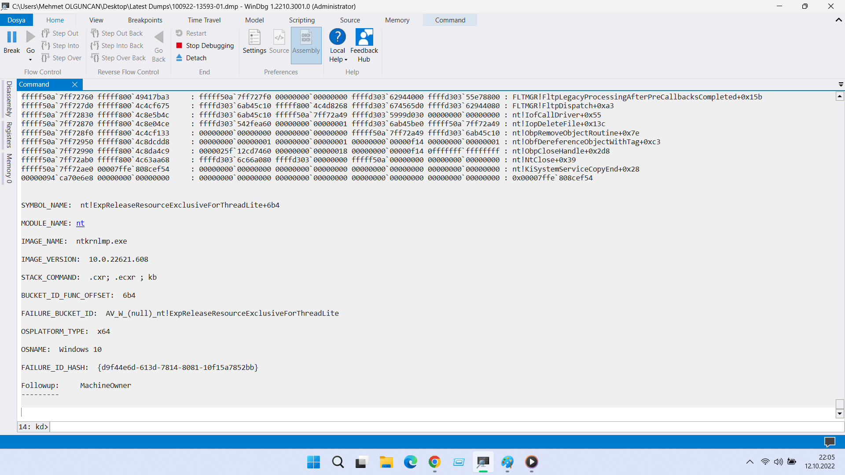Image resolution: width=845 pixels, height=475 pixels.
Task: Click the Step Into icon
Action: tap(46, 46)
